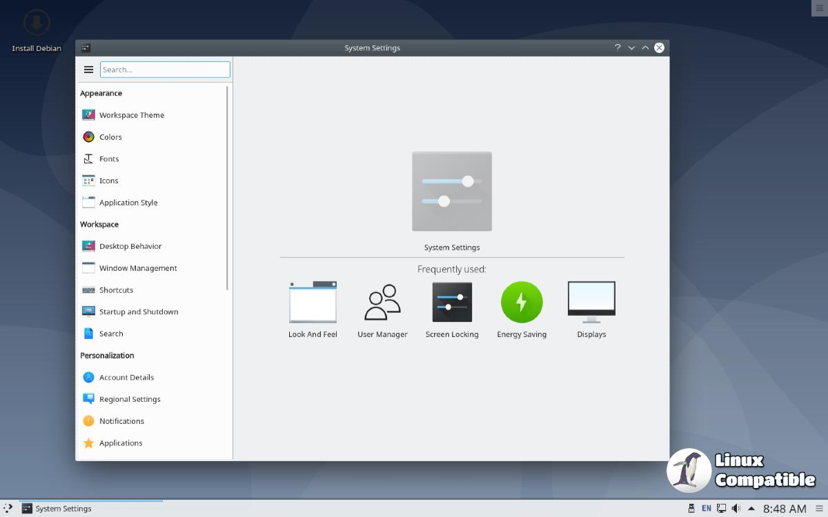This screenshot has height=517, width=828.
Task: Click the EN keyboard layout indicator
Action: coord(707,509)
